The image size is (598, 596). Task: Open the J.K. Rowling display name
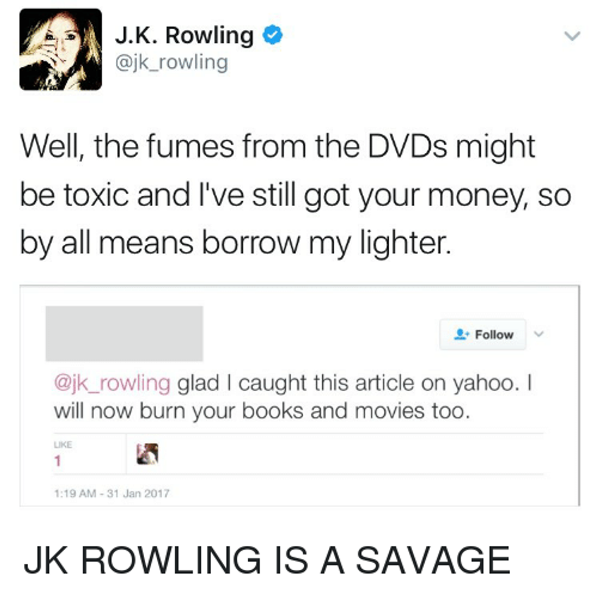pos(184,35)
